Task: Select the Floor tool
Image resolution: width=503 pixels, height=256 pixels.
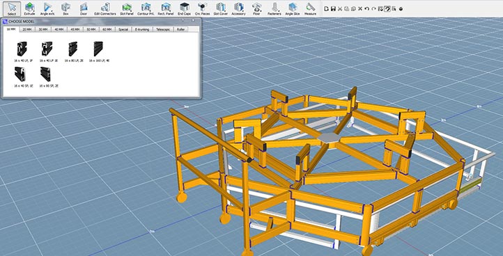Action: (x=256, y=8)
